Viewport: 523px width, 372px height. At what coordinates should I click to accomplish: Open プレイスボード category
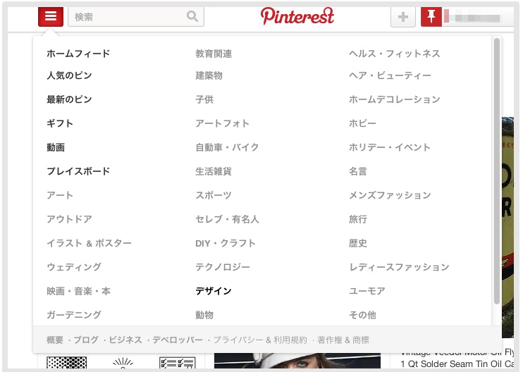click(78, 171)
